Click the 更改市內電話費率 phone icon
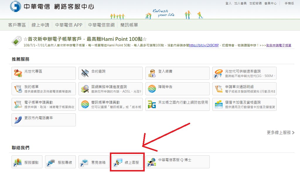 click(x=18, y=120)
